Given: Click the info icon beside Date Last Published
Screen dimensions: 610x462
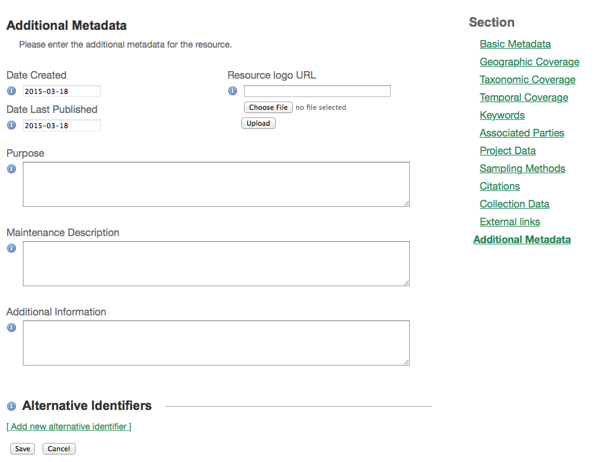Looking at the screenshot, I should coord(11,125).
